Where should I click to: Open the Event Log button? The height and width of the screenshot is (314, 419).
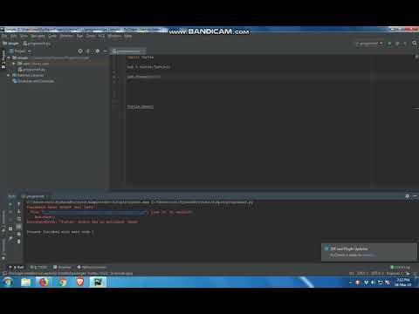(400, 267)
